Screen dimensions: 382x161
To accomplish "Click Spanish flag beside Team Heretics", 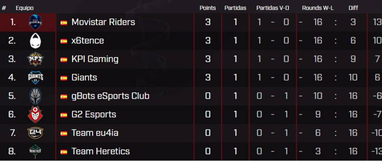I will click(64, 152).
